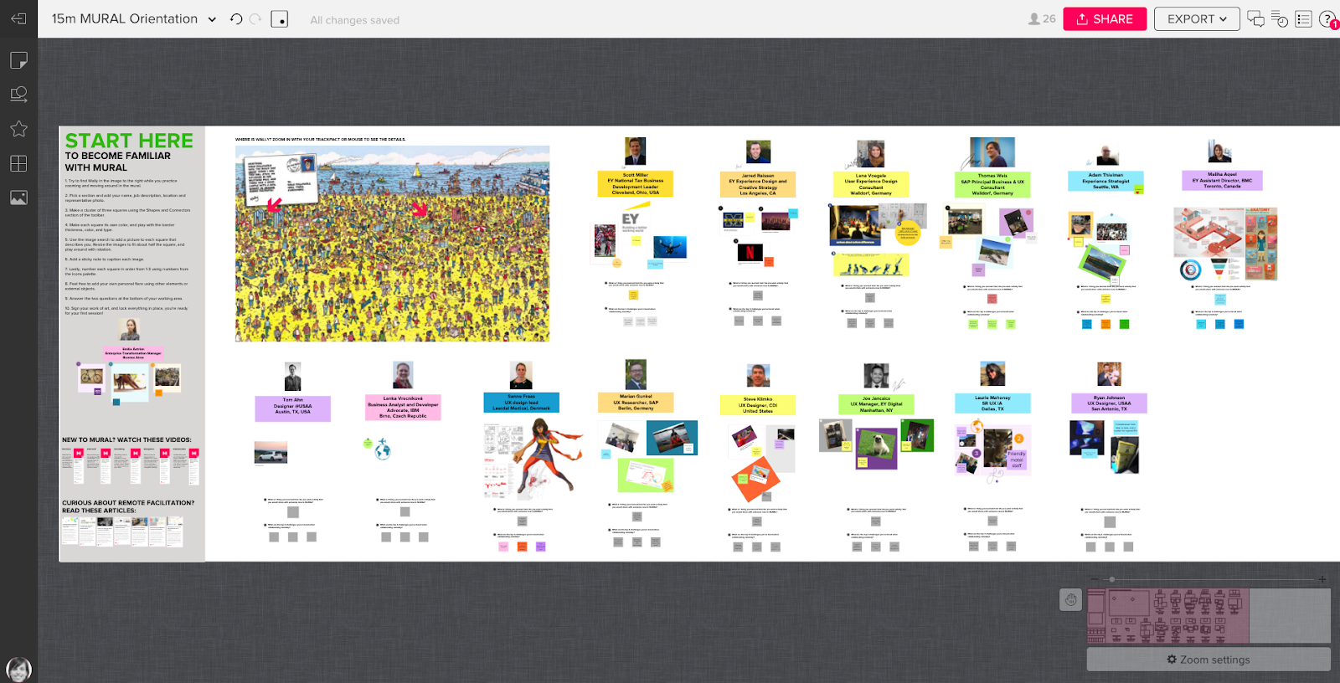This screenshot has width=1340, height=683.
Task: Click the Where's Wally beach image
Action: [x=392, y=244]
